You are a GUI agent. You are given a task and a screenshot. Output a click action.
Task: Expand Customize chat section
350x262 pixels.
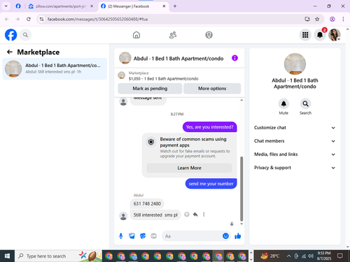tap(295, 128)
